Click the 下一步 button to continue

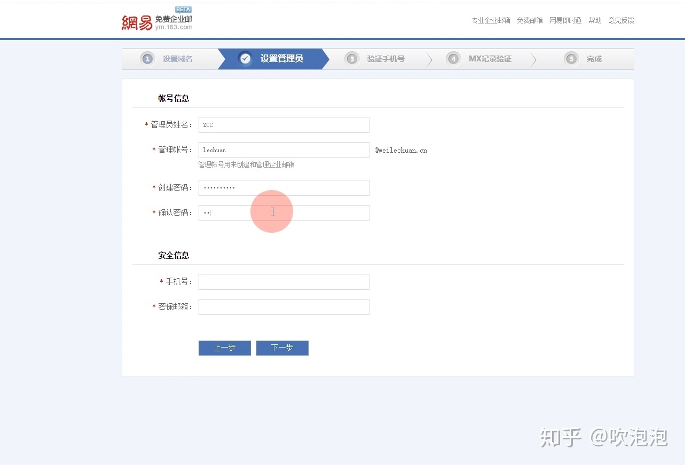282,348
